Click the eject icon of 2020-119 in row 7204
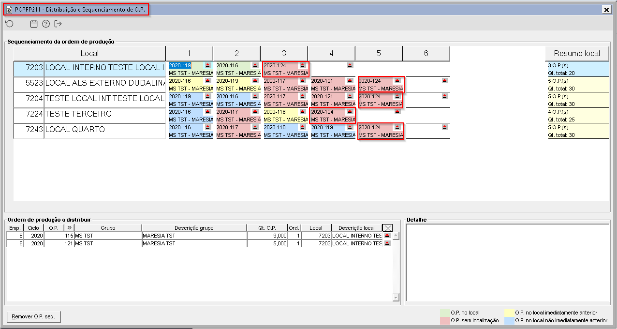 coord(208,96)
